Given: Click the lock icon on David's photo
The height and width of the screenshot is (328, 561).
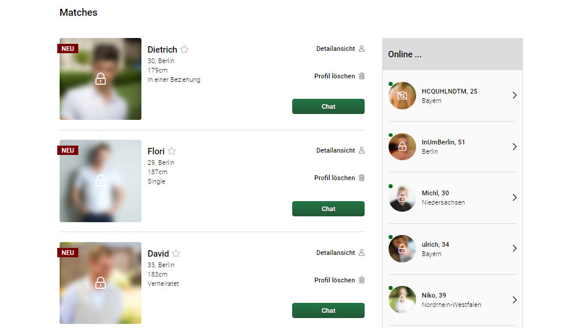Looking at the screenshot, I should pos(101,283).
